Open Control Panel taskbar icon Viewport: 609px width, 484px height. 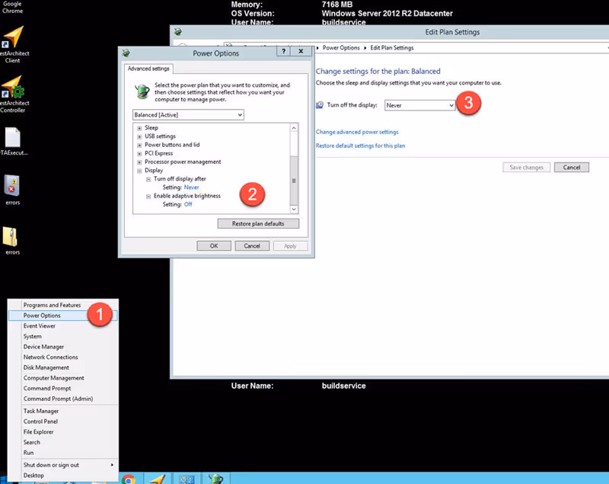[187, 479]
